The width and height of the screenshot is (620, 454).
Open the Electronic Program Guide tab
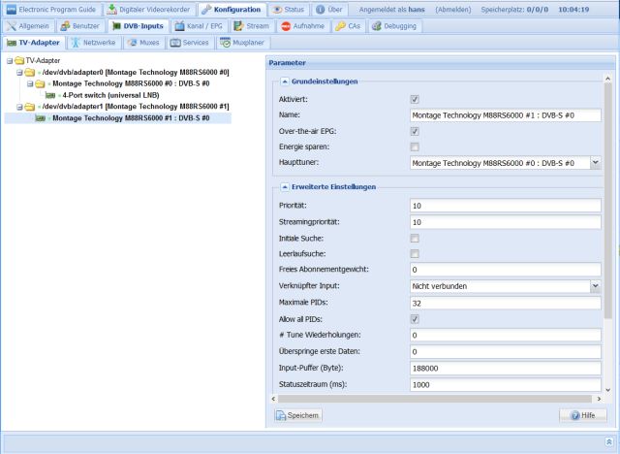[51, 10]
